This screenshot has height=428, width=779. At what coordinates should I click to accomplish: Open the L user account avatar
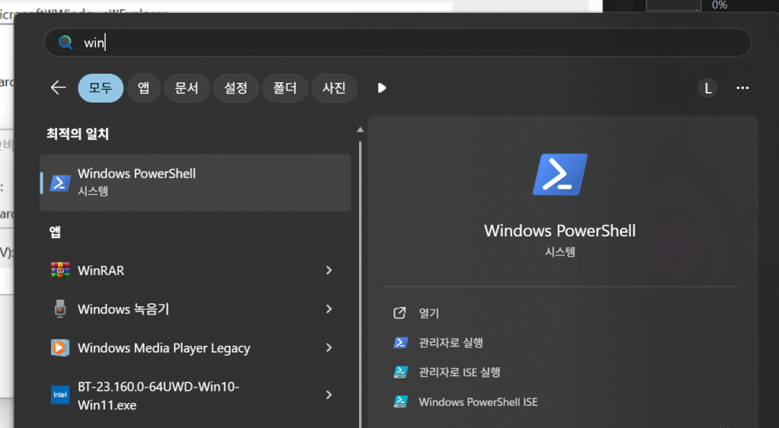tap(707, 88)
